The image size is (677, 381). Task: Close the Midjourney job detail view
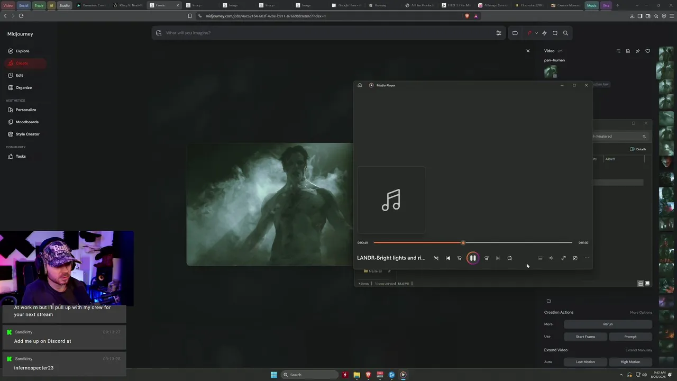(x=528, y=51)
